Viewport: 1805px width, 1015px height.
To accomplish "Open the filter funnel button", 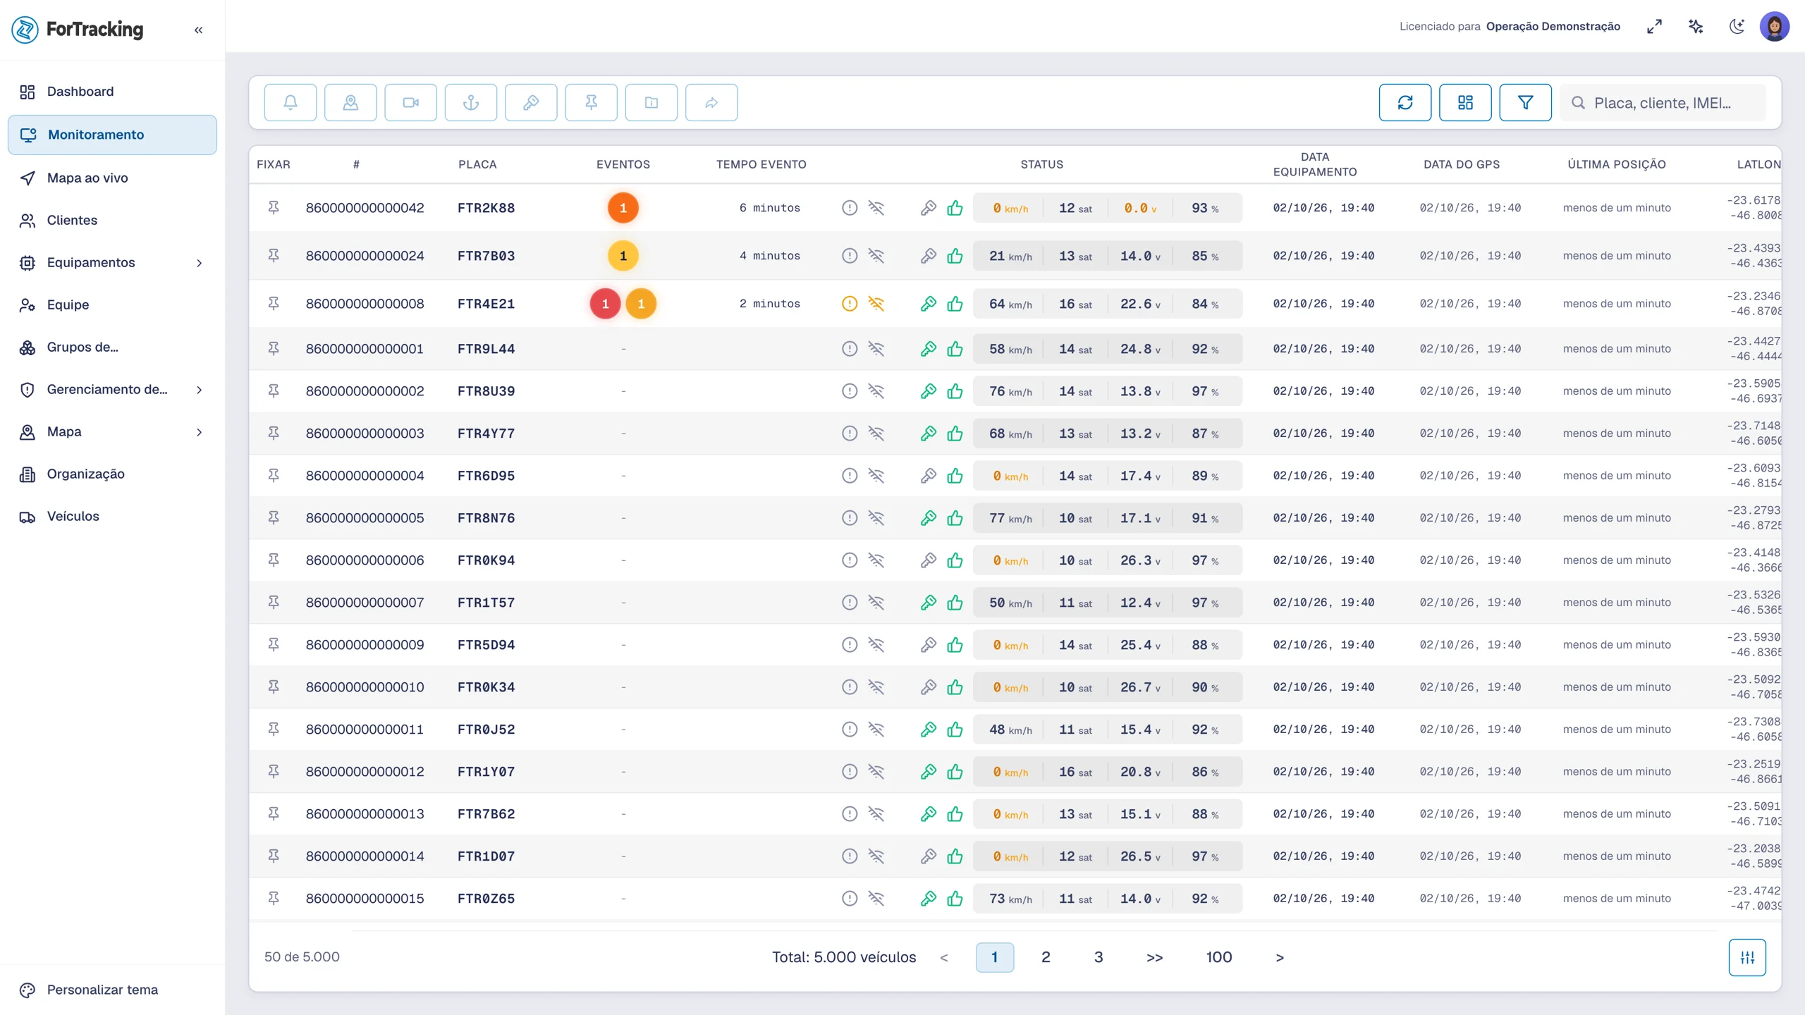I will point(1525,103).
